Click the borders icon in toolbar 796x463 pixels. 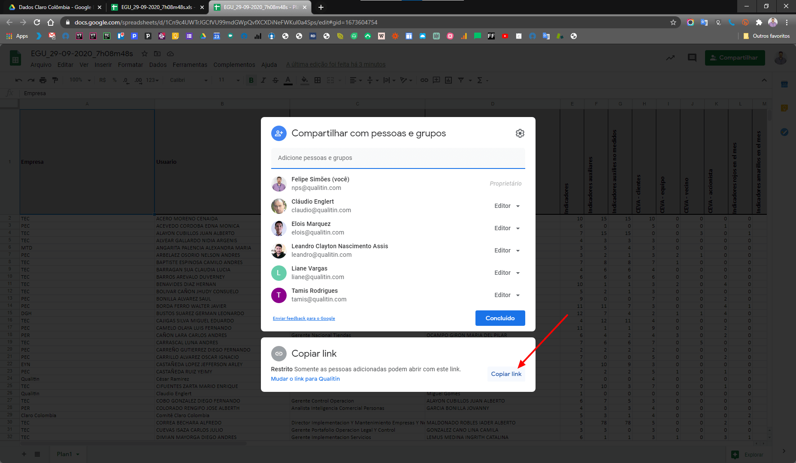tap(318, 80)
